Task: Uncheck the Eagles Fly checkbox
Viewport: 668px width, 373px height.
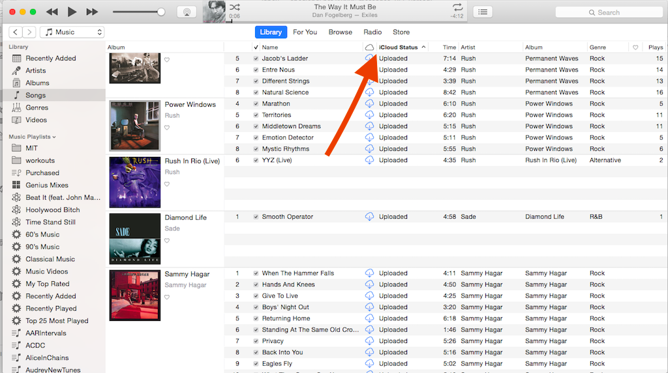Action: click(x=256, y=364)
